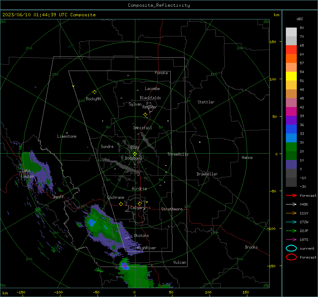318x297 pixels.
Task: Click the yellow diamond marker near RockyMH
Action: (x=94, y=92)
